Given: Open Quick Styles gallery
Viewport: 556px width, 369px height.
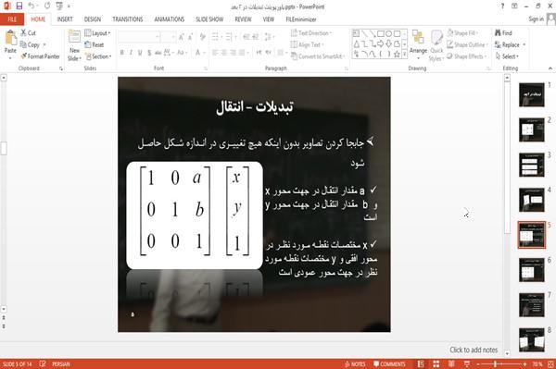Looking at the screenshot, I should coord(436,46).
